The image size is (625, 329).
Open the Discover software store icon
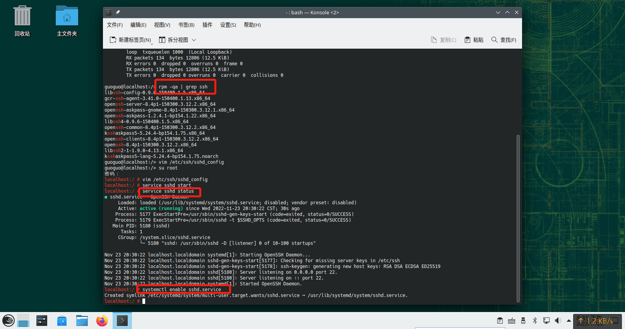pyautogui.click(x=62, y=321)
